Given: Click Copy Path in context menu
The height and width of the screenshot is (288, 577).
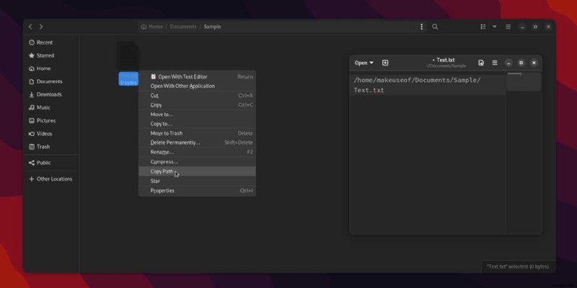Looking at the screenshot, I should point(197,171).
